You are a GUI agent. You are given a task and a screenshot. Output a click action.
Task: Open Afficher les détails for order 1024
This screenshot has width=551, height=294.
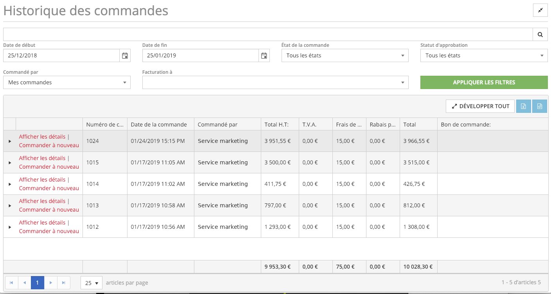(42, 137)
